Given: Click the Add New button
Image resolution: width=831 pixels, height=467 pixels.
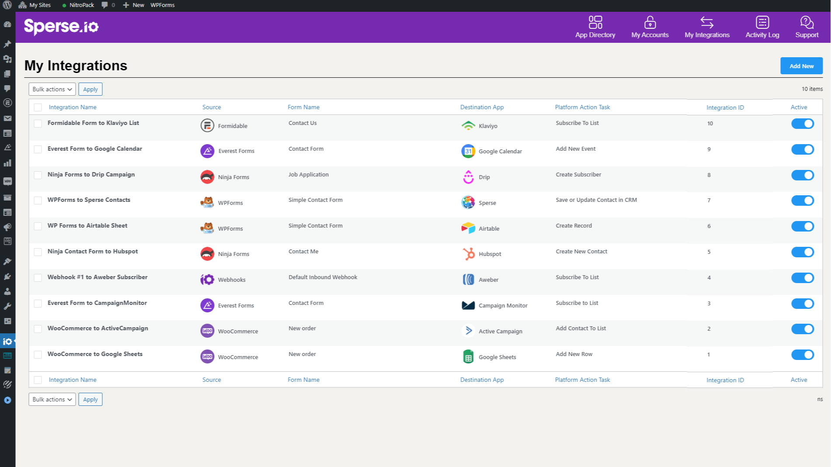Looking at the screenshot, I should (801, 66).
